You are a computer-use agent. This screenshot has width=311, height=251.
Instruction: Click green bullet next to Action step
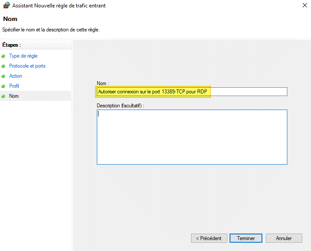4,76
